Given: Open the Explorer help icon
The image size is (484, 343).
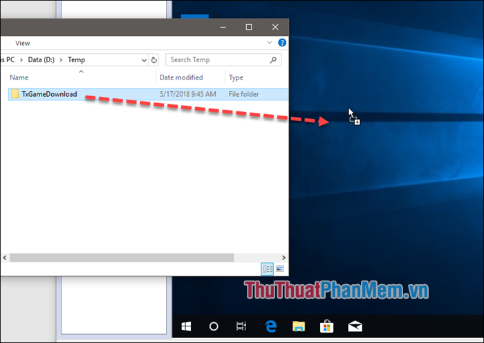Looking at the screenshot, I should click(282, 43).
